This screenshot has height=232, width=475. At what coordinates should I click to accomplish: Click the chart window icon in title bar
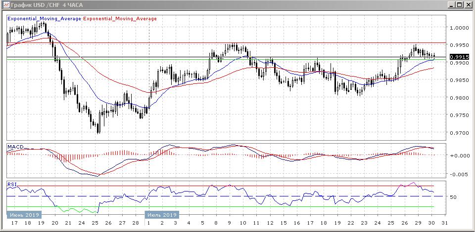pos(5,4)
